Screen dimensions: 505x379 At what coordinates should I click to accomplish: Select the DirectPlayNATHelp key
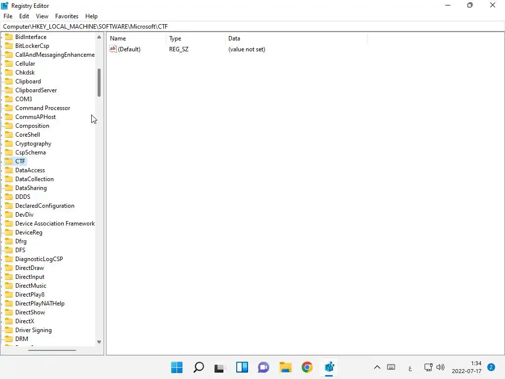[40, 303]
